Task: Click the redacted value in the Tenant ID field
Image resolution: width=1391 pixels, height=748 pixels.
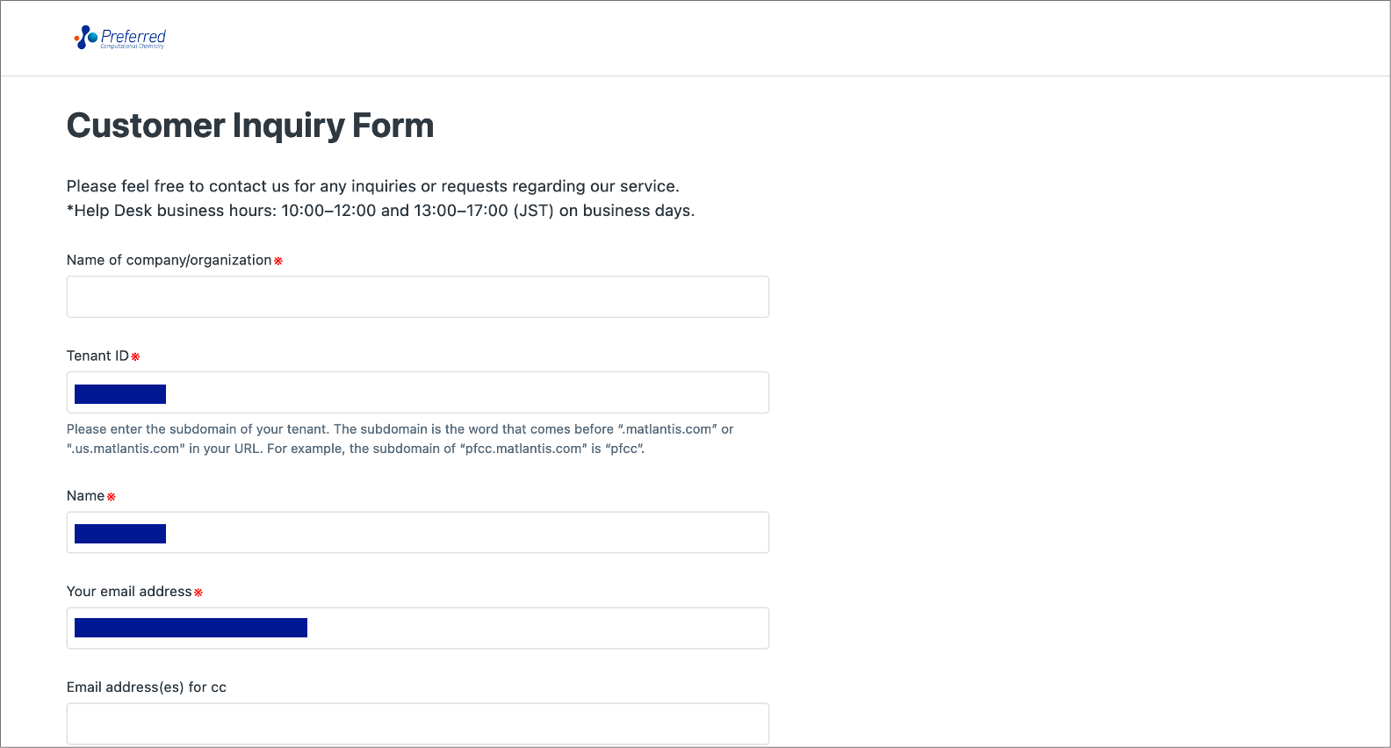Action: pos(120,394)
